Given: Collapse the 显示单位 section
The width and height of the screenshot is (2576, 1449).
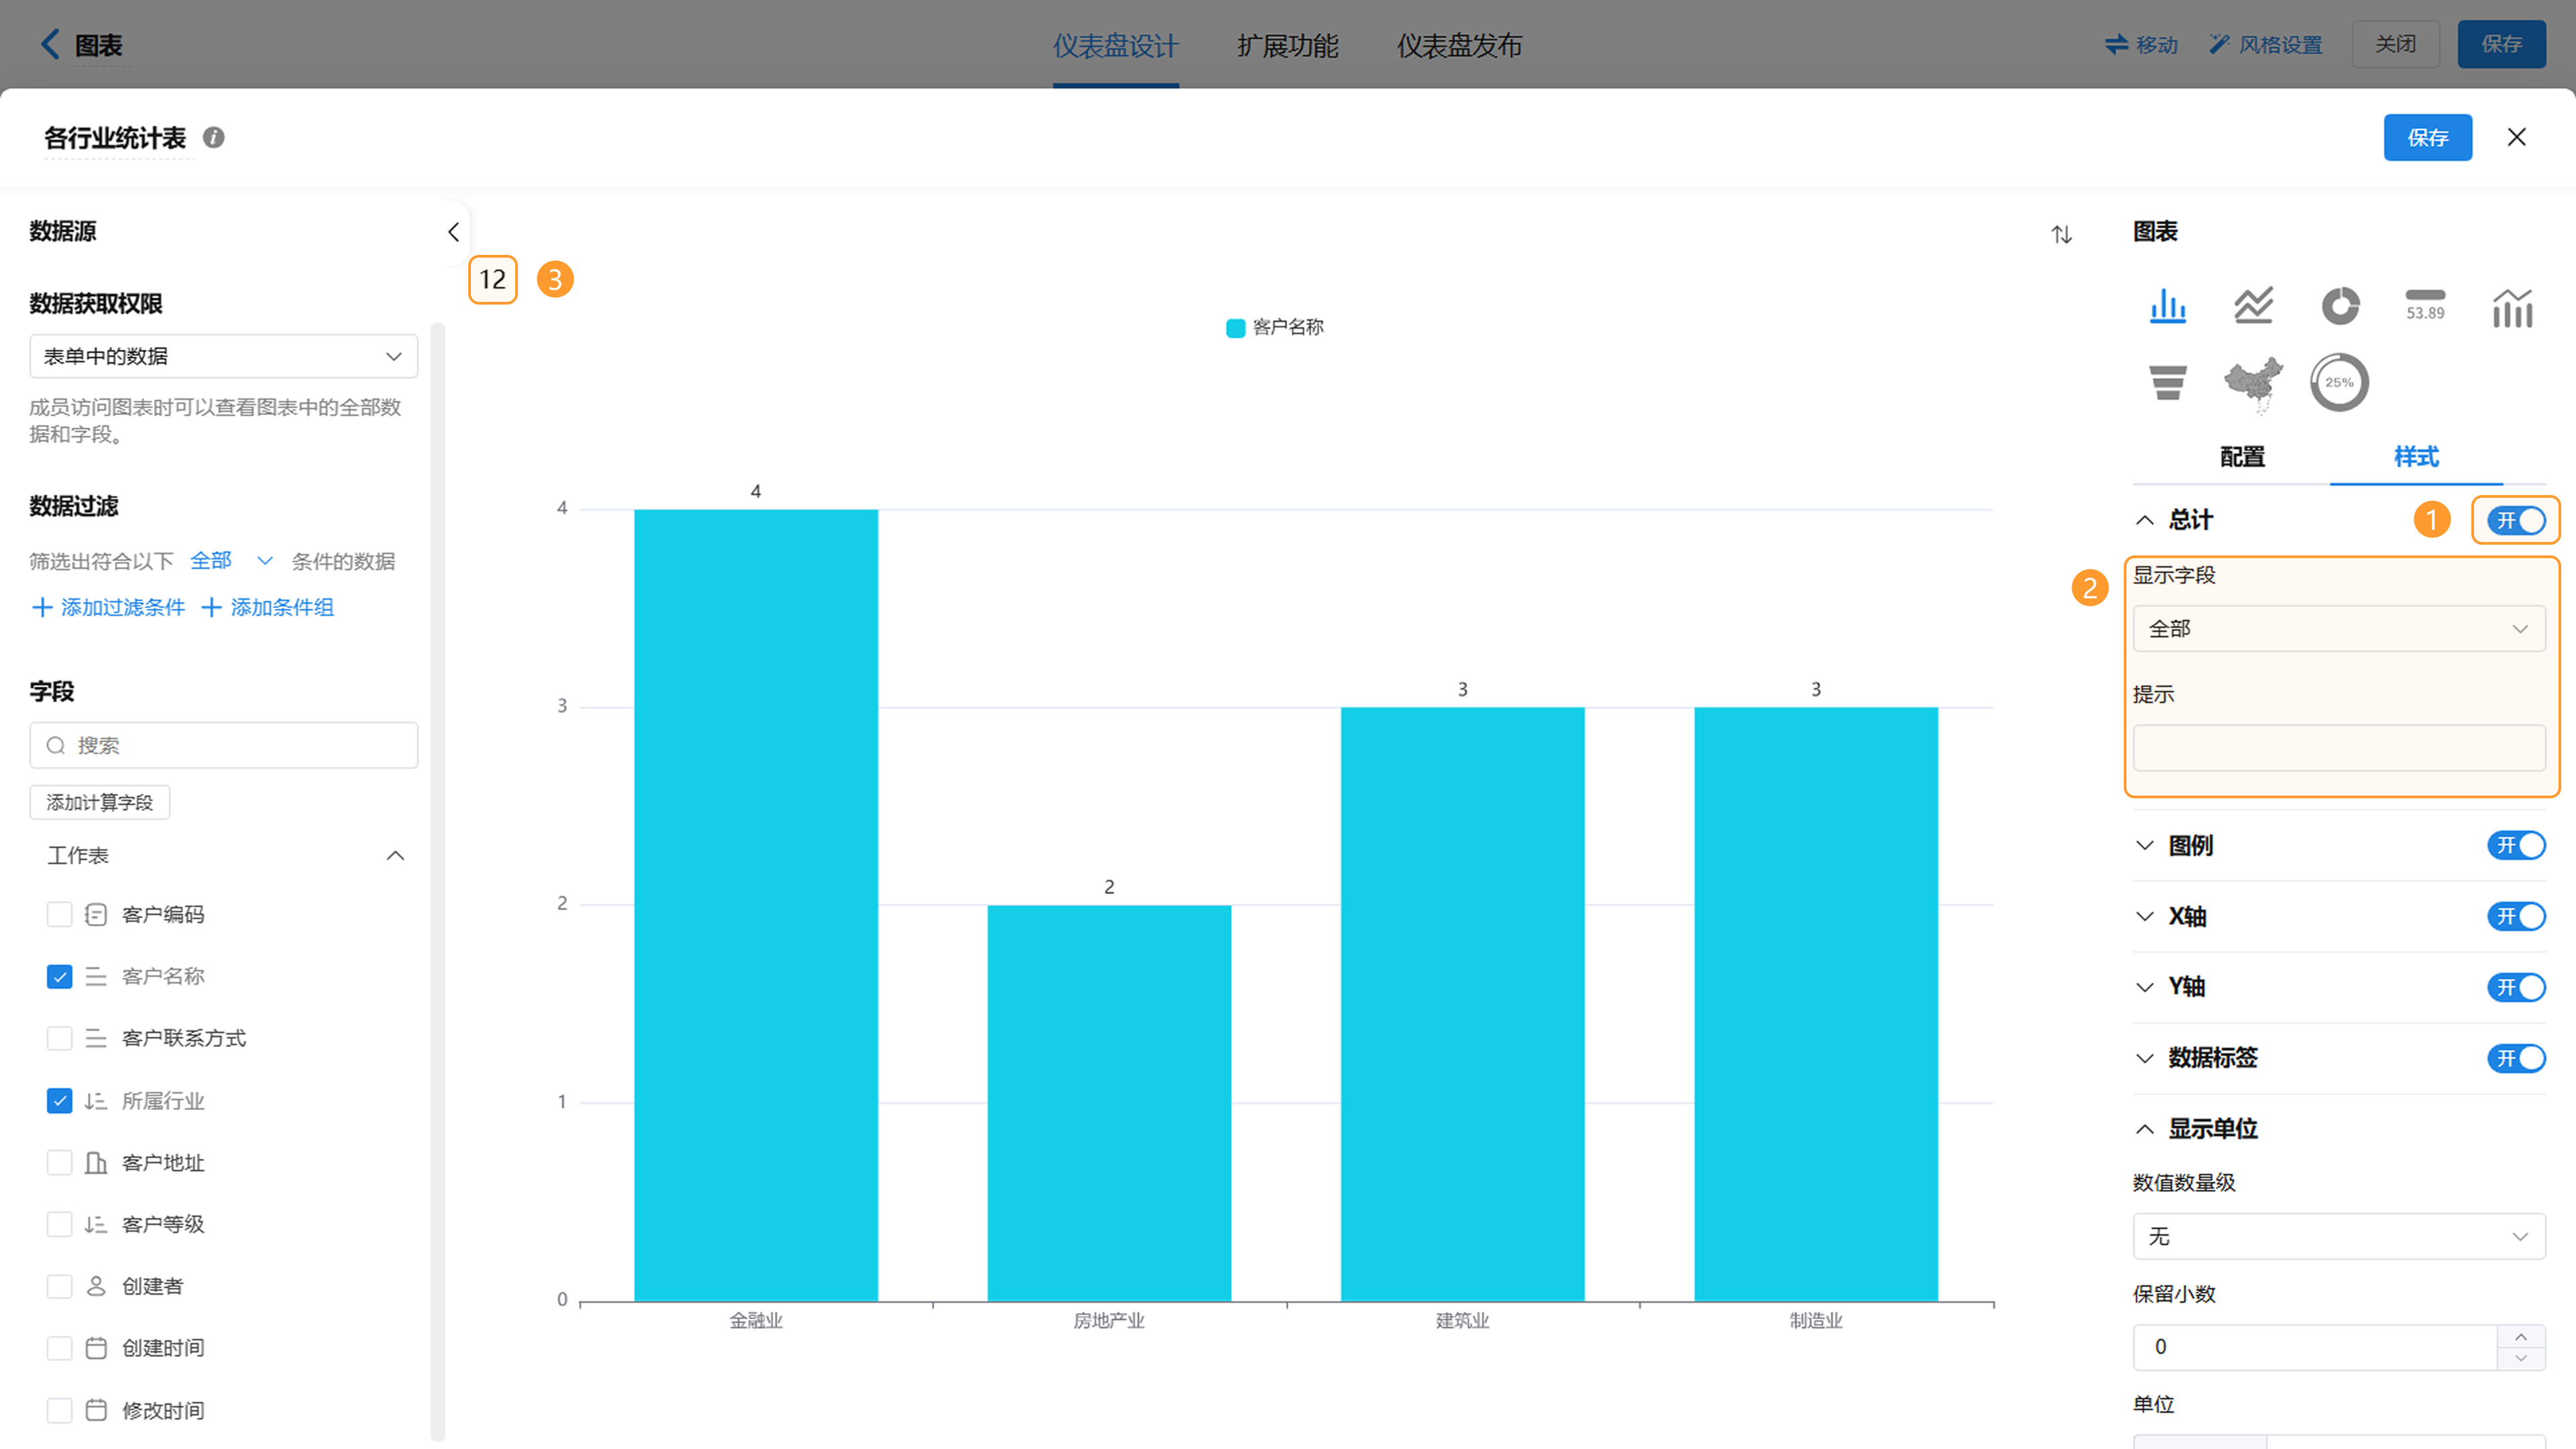Looking at the screenshot, I should point(2144,1129).
